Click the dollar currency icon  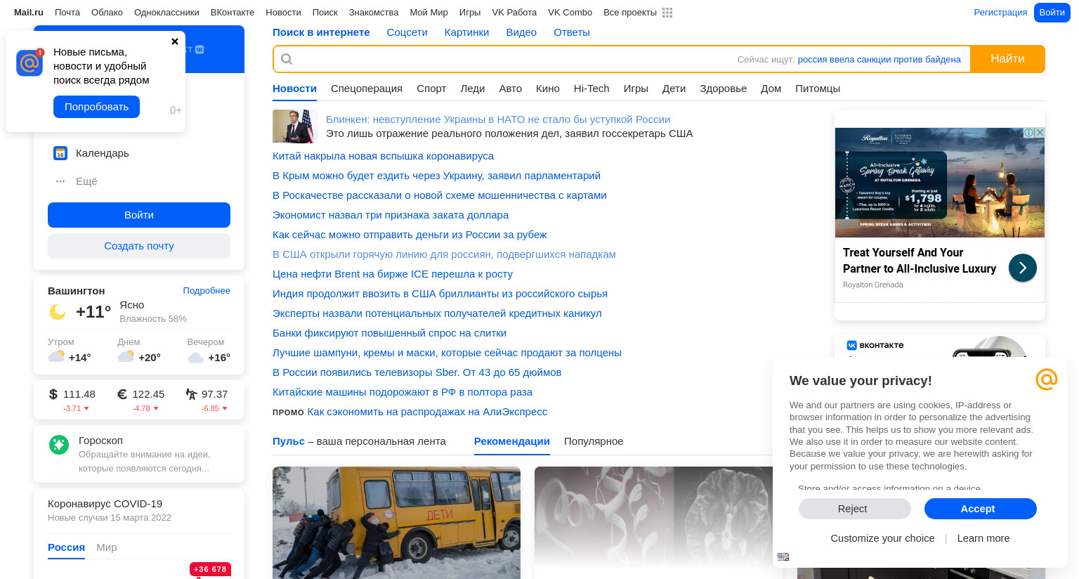pyautogui.click(x=53, y=394)
